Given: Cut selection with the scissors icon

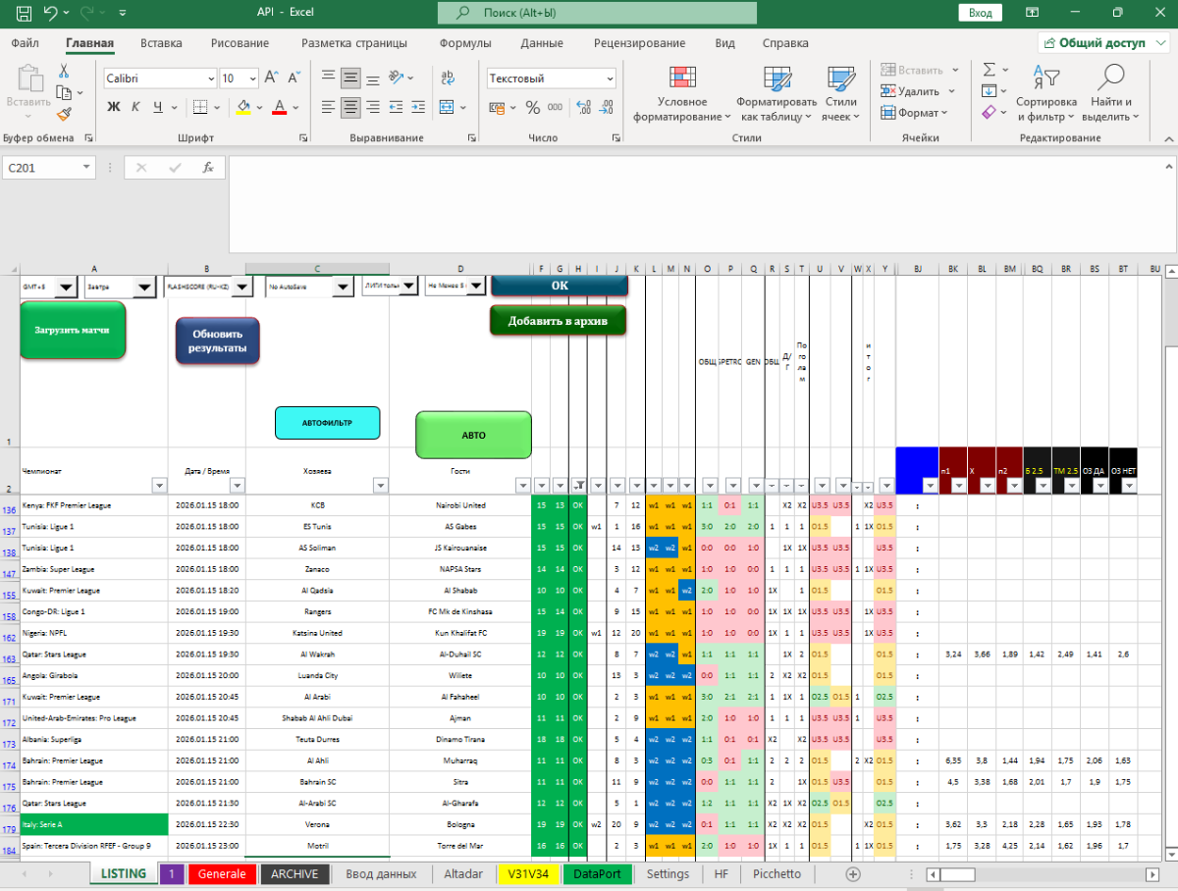Looking at the screenshot, I should point(64,72).
